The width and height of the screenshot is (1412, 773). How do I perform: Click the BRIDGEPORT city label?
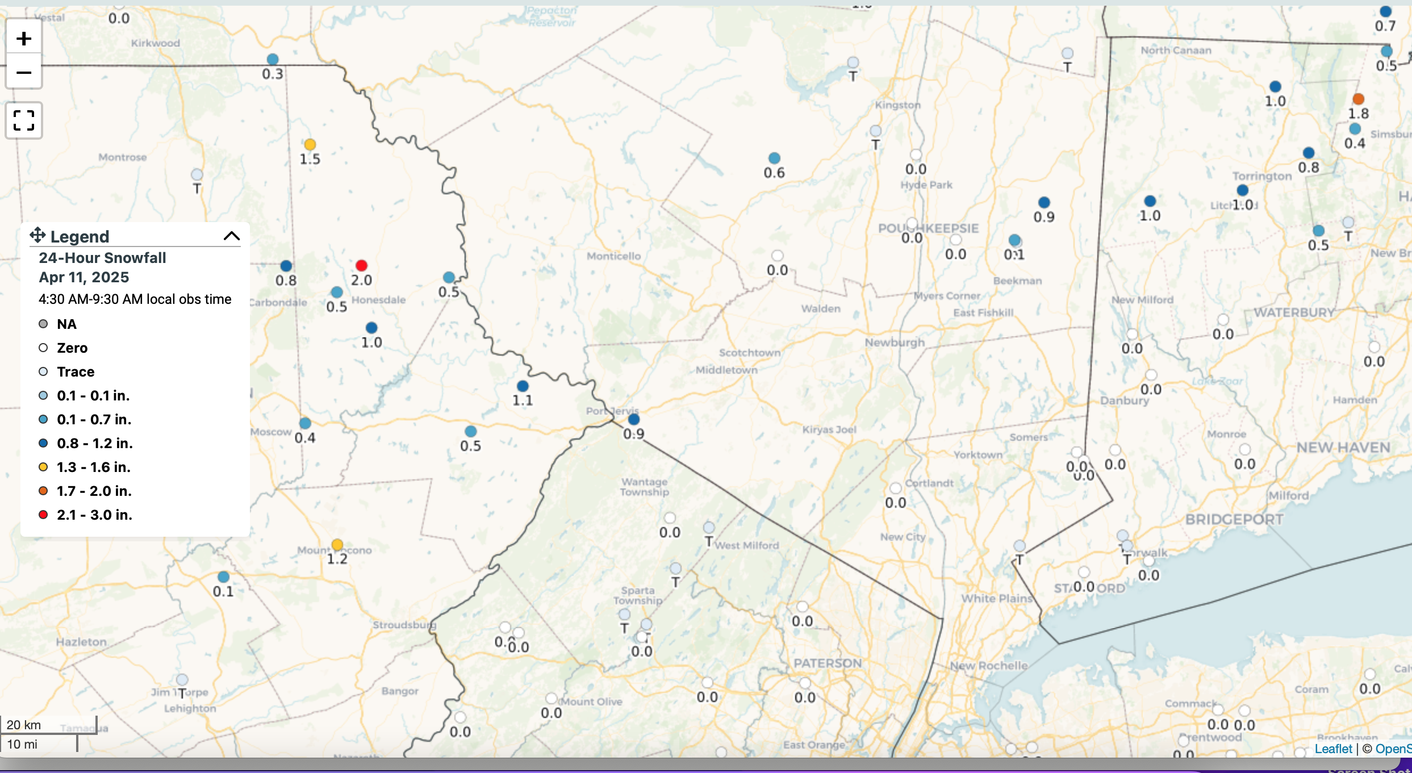point(1234,520)
